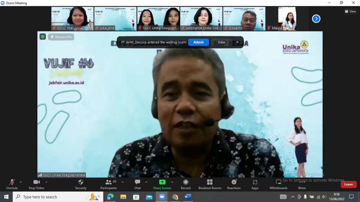Open the Windows notification center
Image resolution: width=360 pixels, height=202 pixels.
coord(351,197)
